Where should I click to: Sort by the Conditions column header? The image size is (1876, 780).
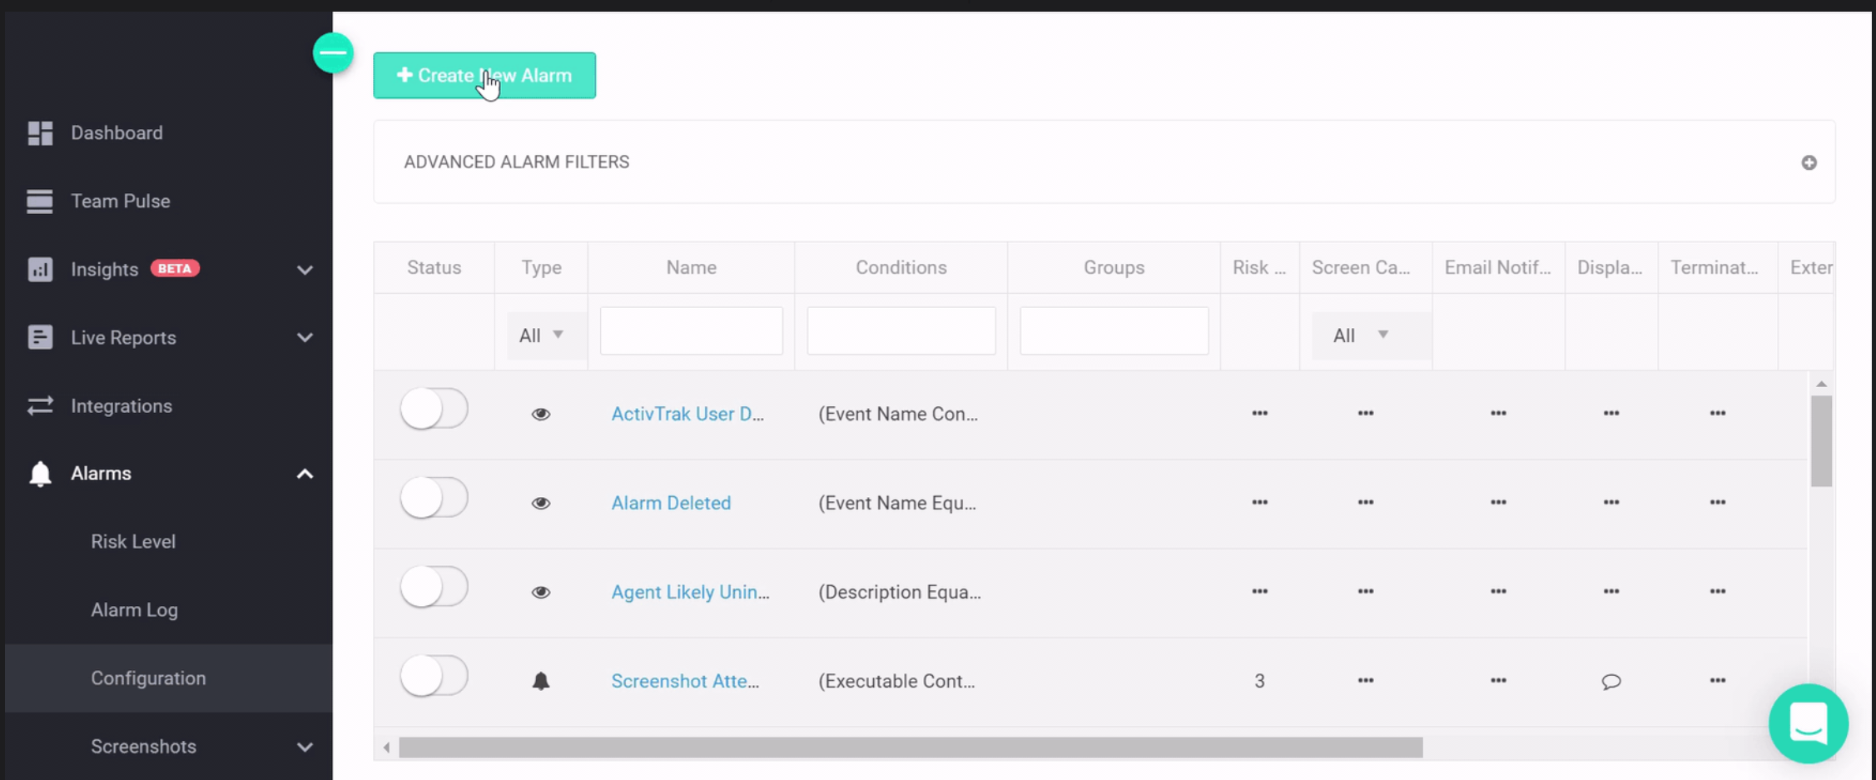point(901,267)
